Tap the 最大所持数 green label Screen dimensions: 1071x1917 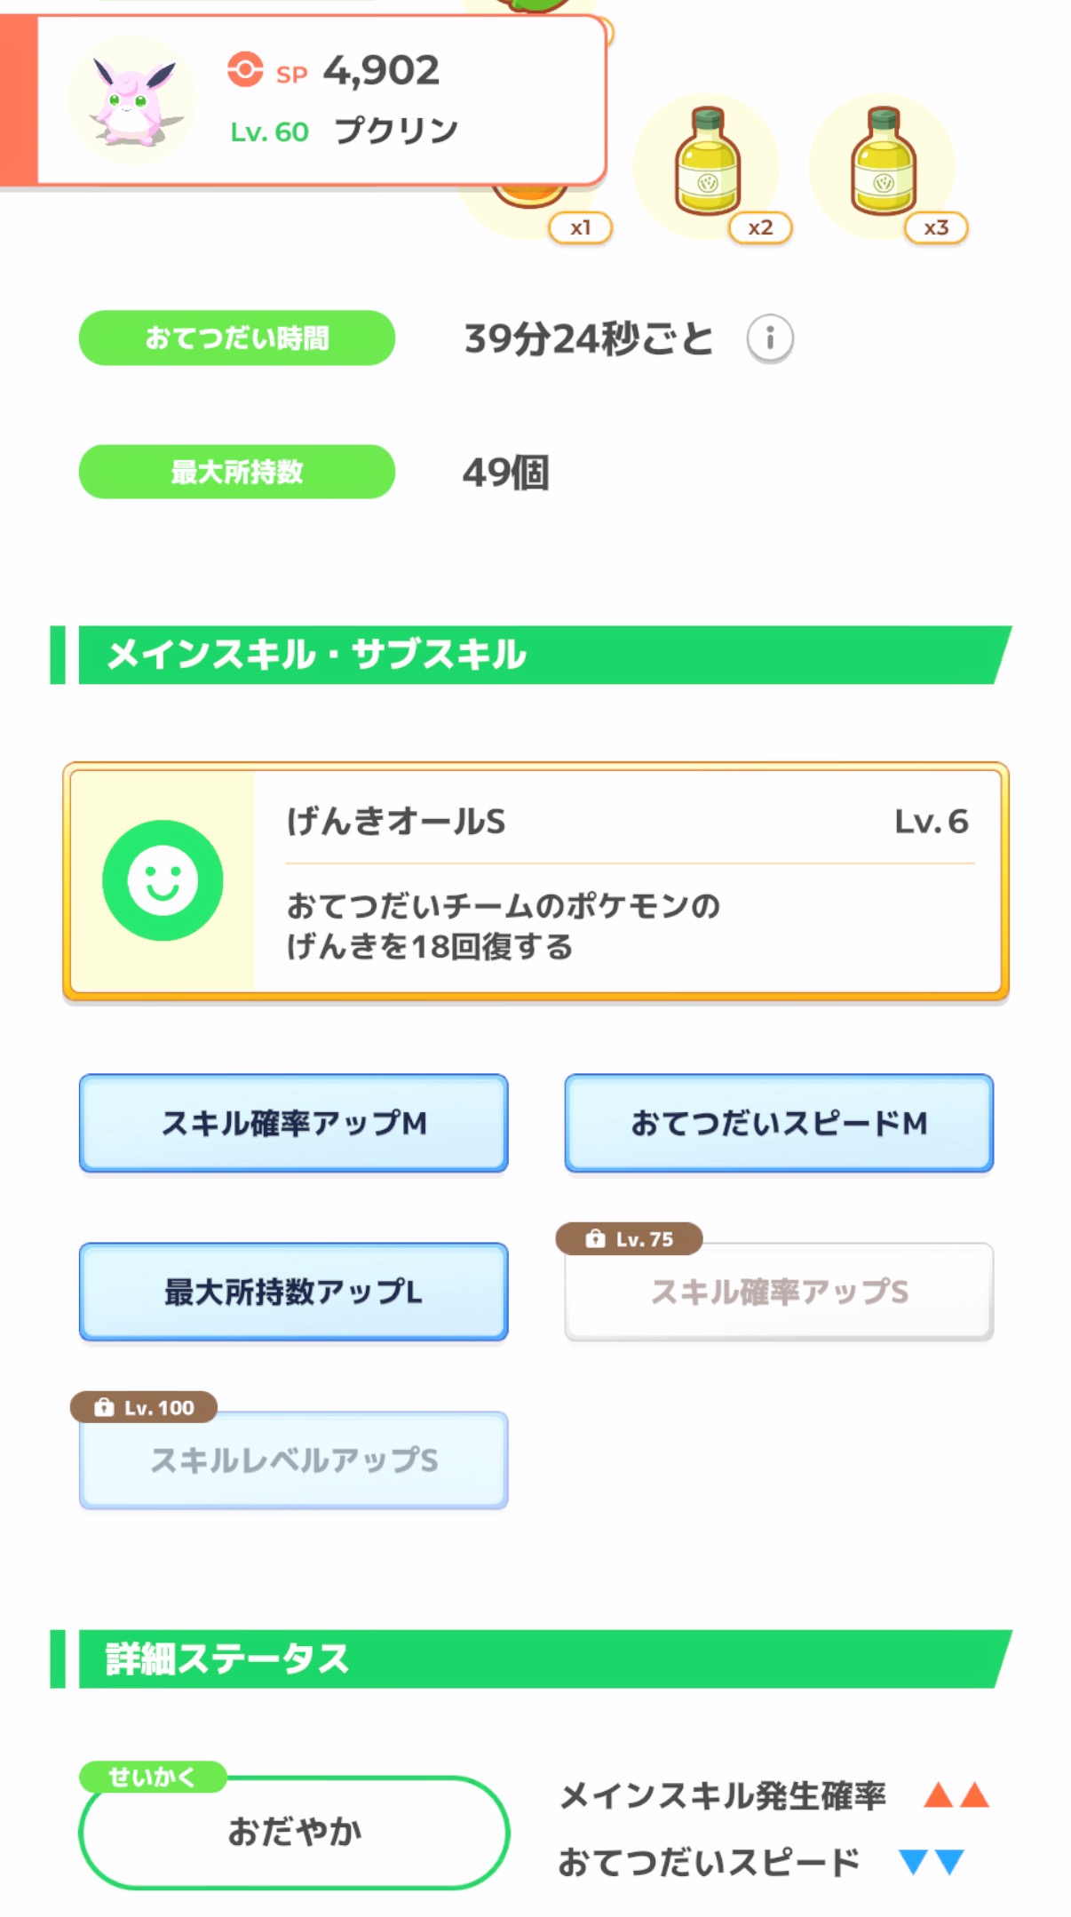pos(236,472)
